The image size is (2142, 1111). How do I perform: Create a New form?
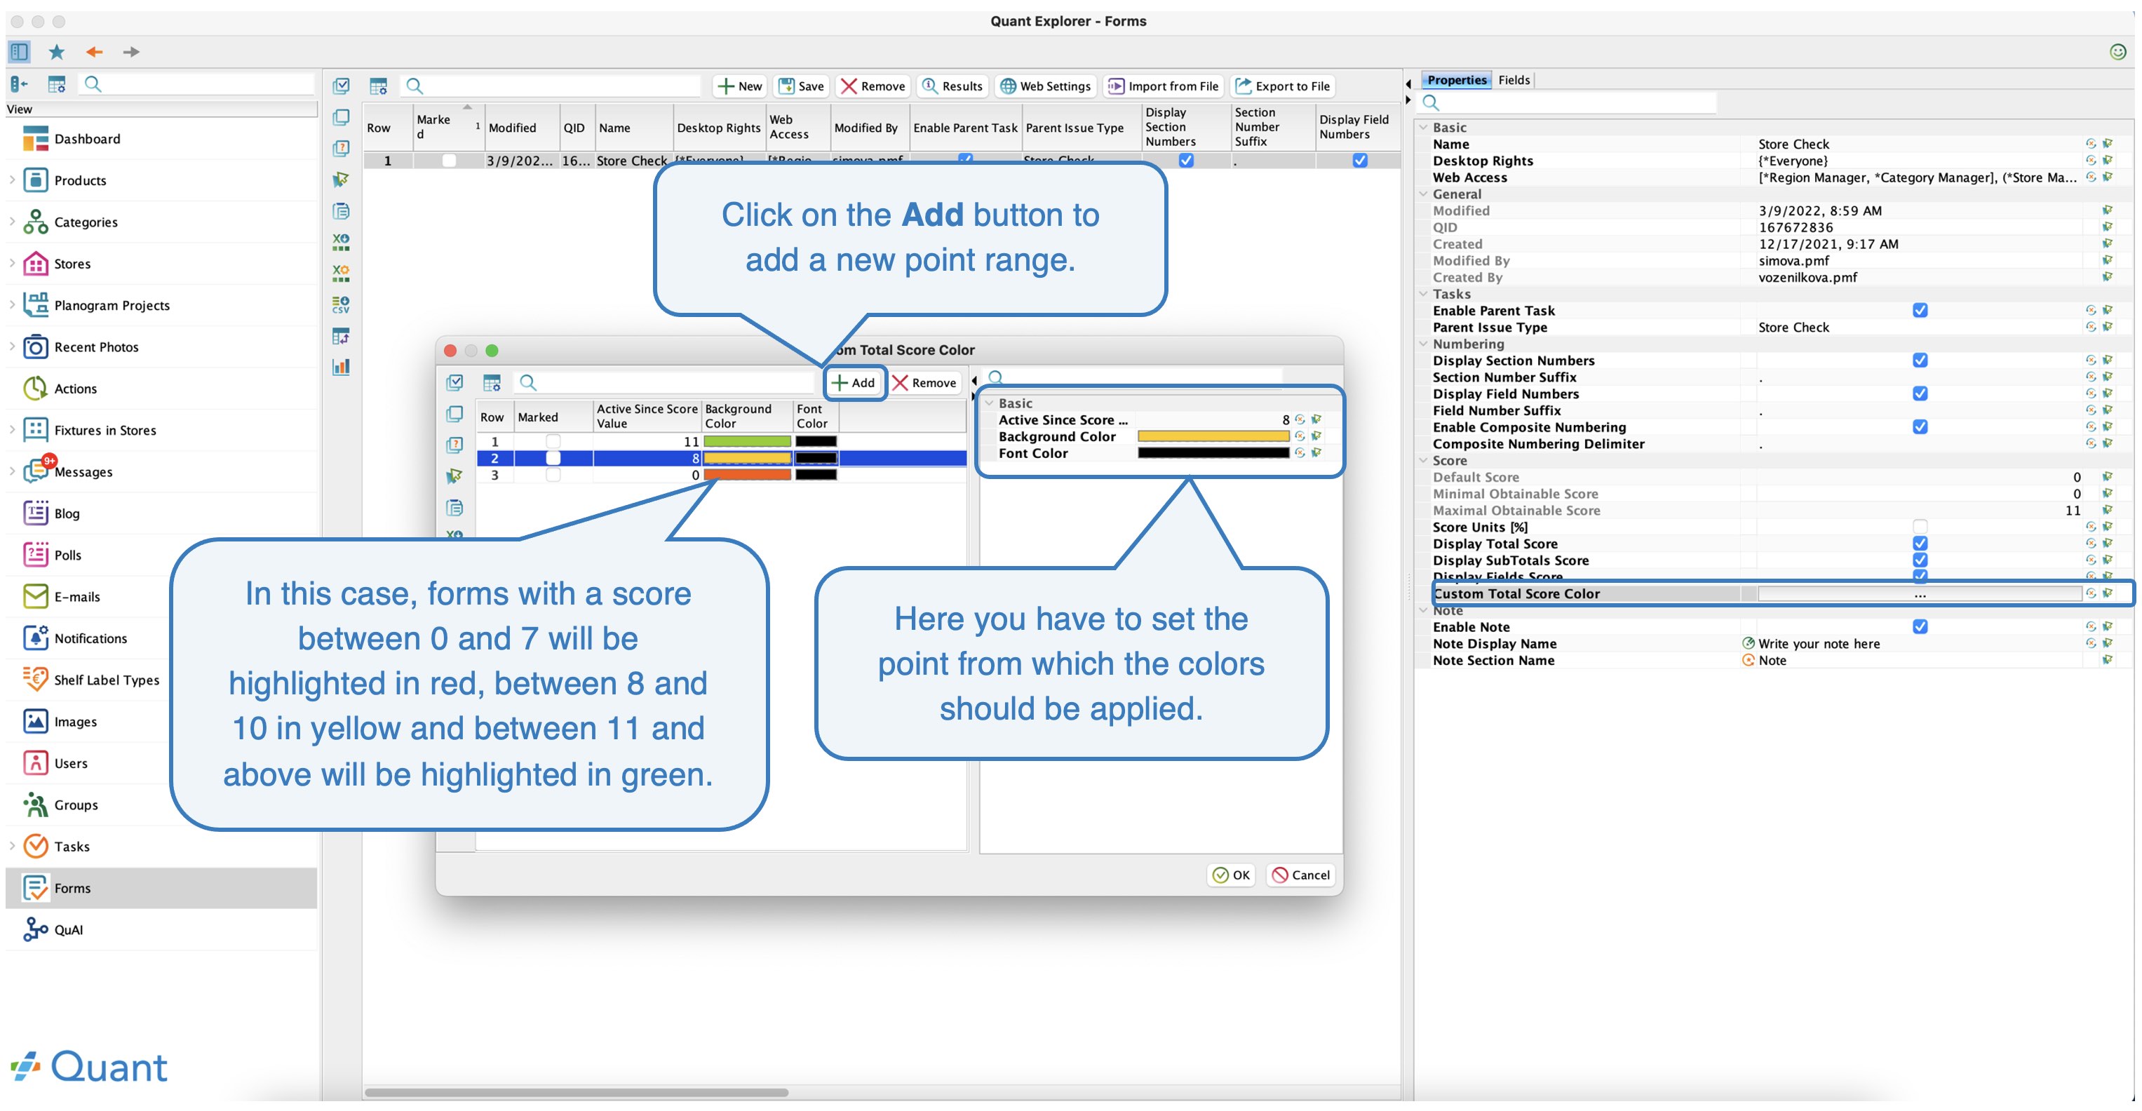(739, 86)
